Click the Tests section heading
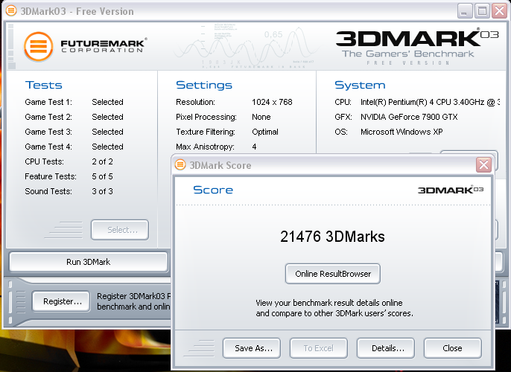 pos(44,85)
